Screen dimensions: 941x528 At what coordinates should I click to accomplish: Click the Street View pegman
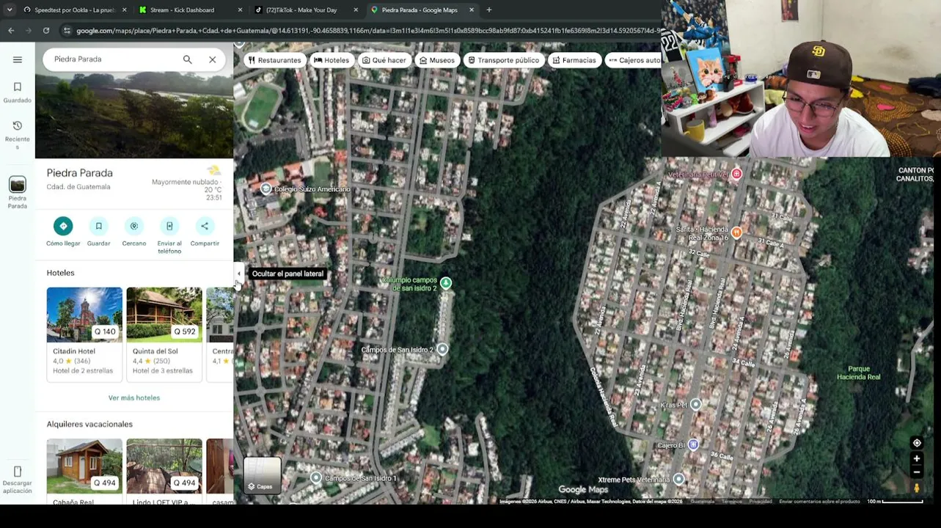coord(916,488)
